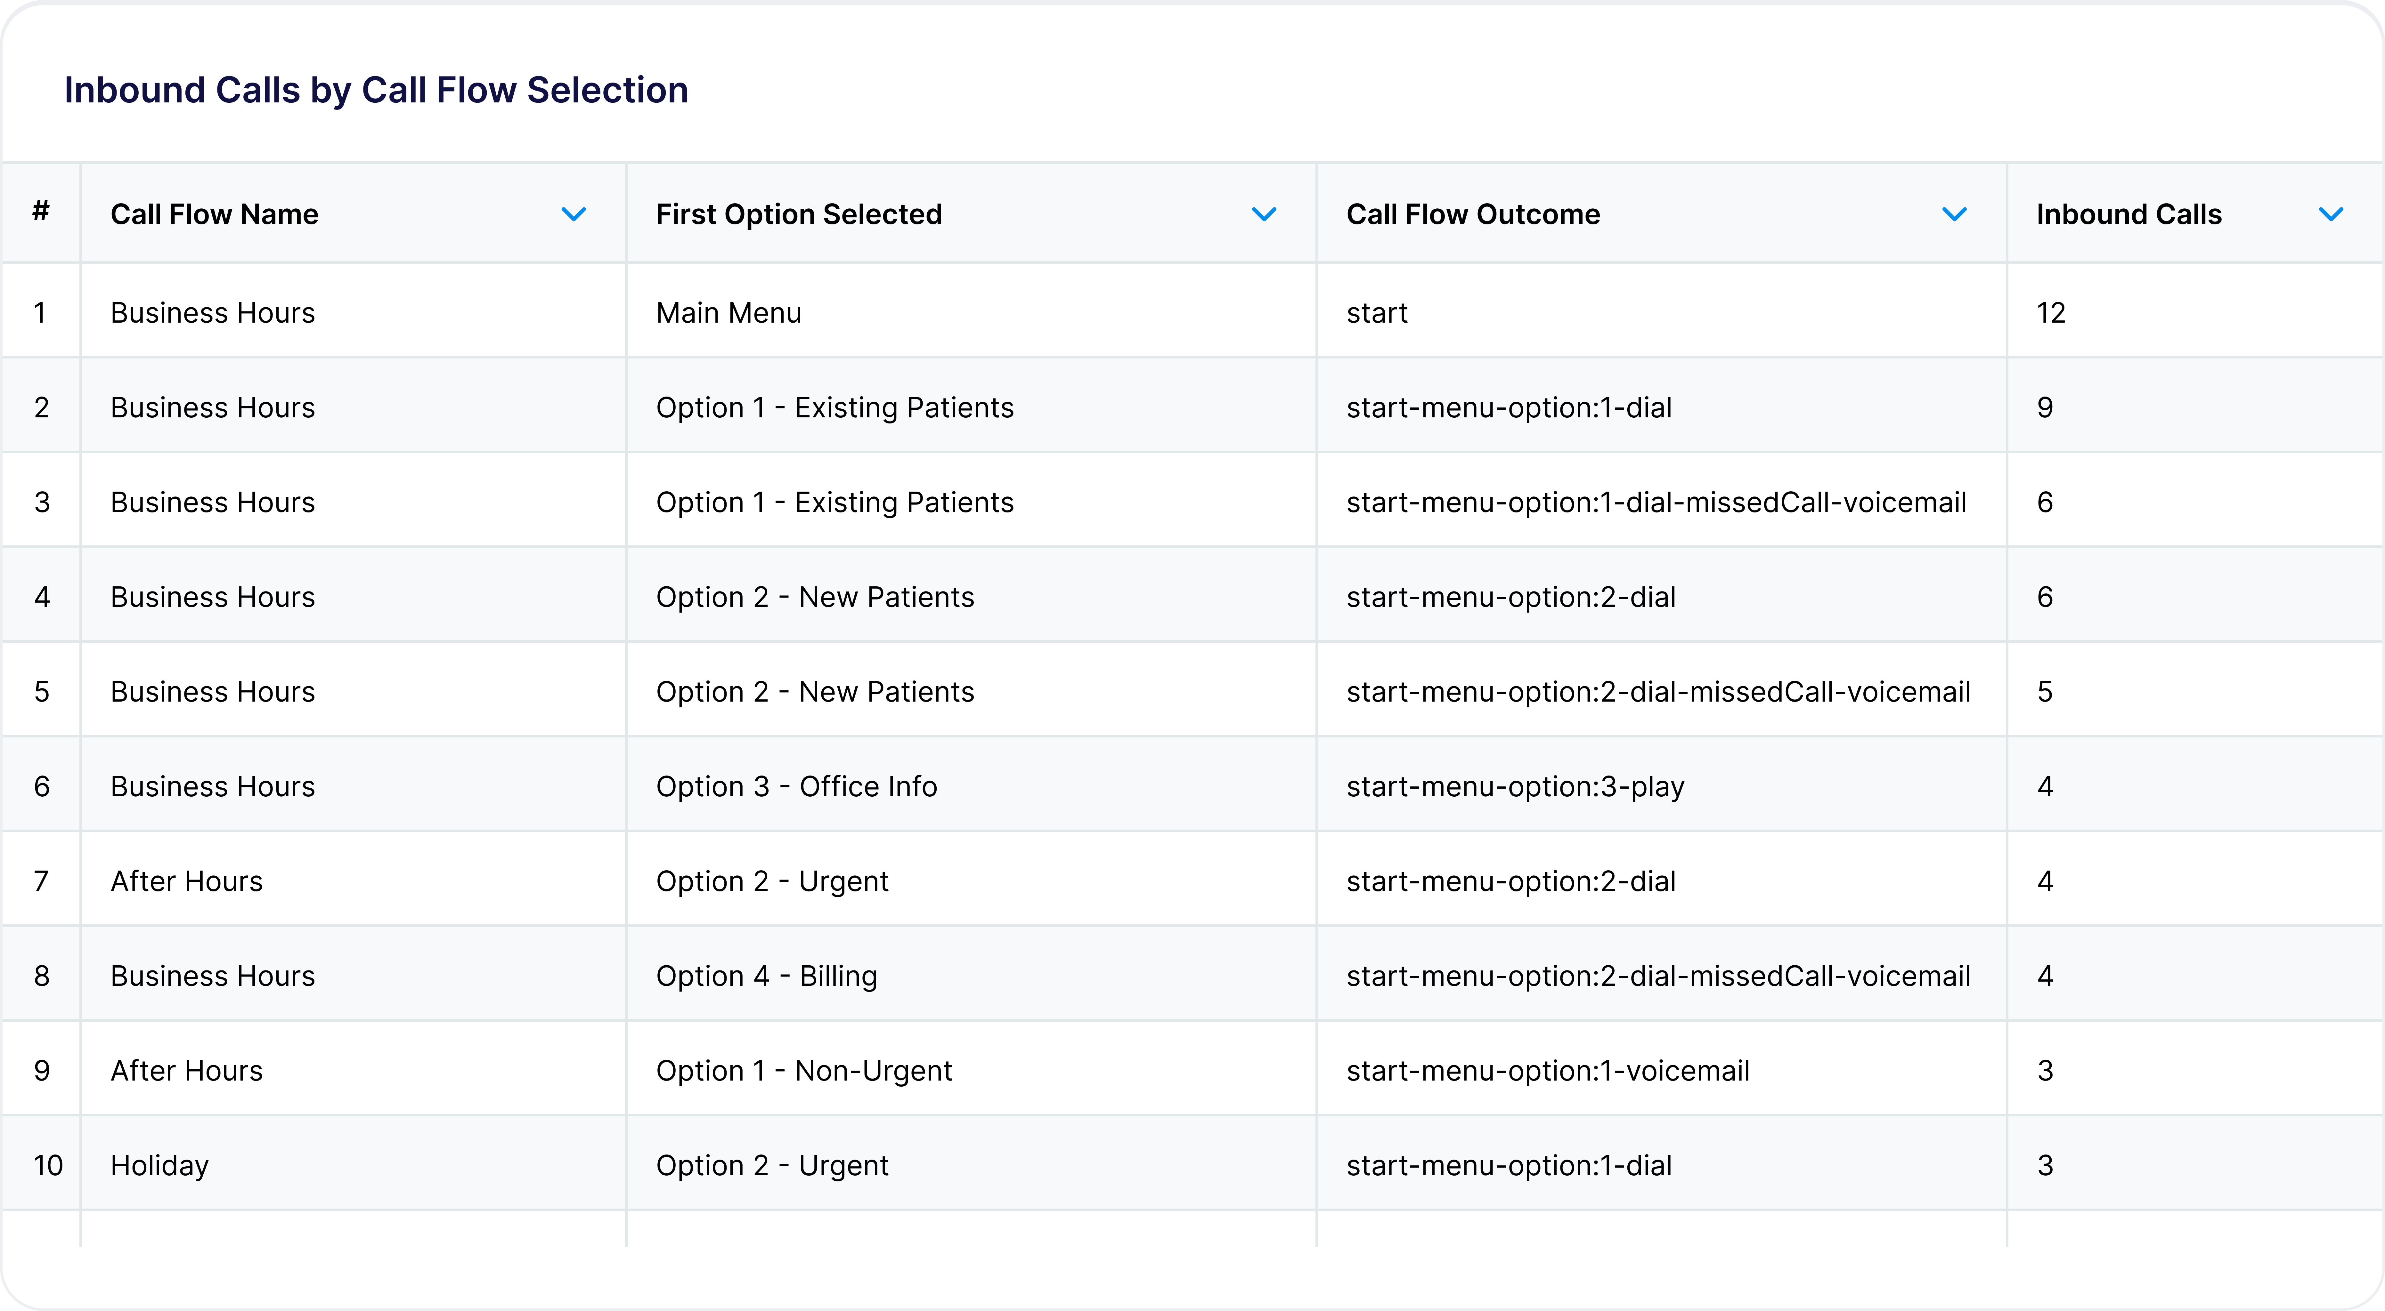This screenshot has height=1311, width=2385.
Task: Open the Inbound Calls column dropdown chevron
Action: (2331, 215)
